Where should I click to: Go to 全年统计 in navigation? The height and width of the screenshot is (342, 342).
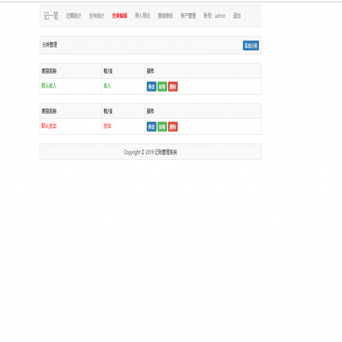97,16
